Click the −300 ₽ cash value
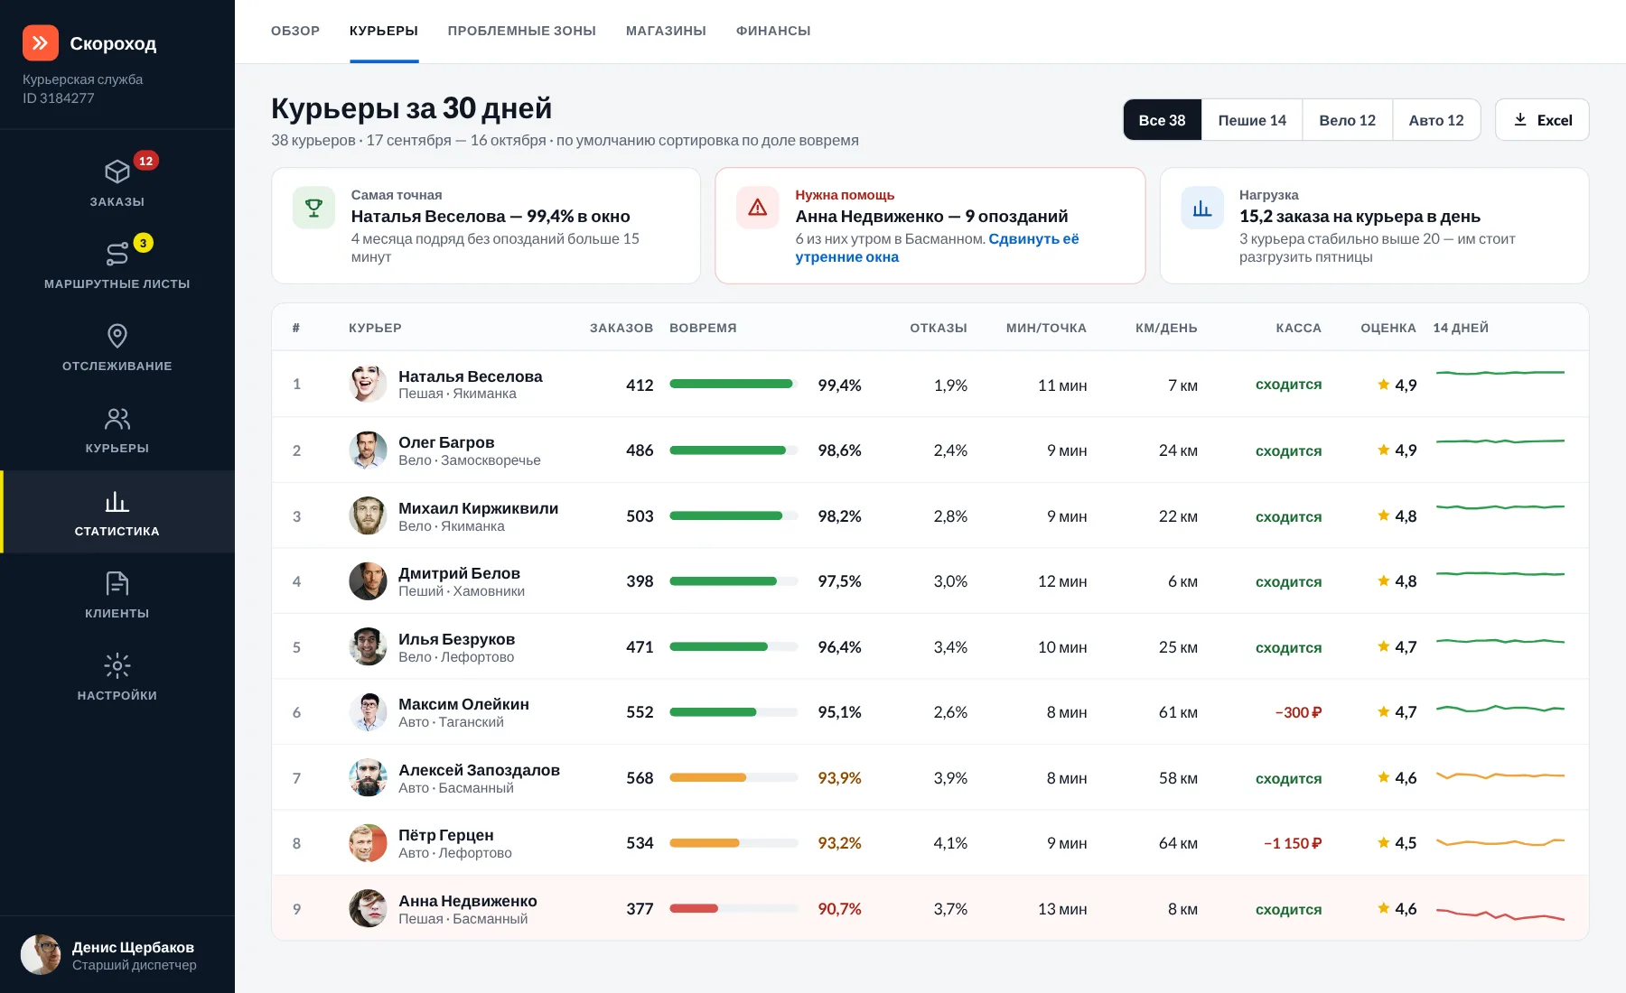 point(1298,712)
